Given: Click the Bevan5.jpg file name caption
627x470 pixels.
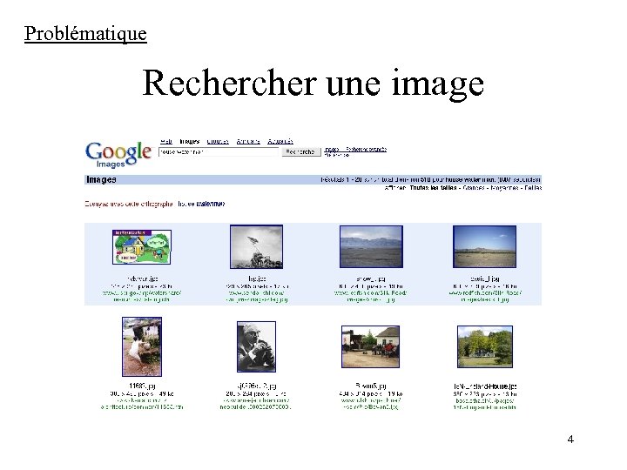Looking at the screenshot, I should click(x=371, y=386).
